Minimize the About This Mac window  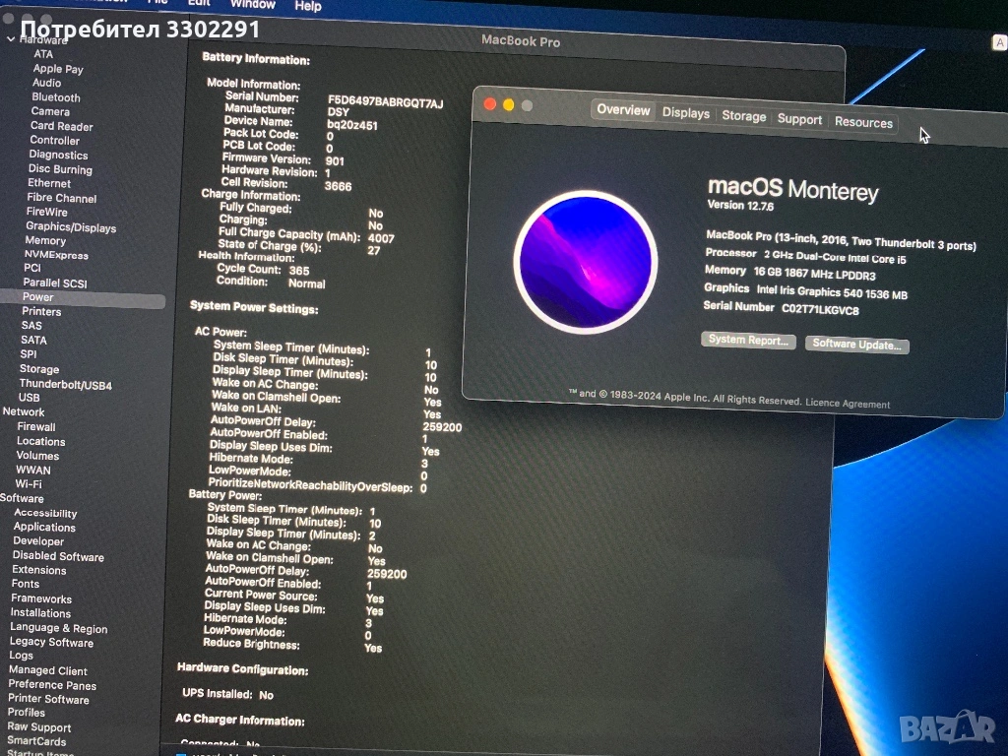[x=509, y=104]
